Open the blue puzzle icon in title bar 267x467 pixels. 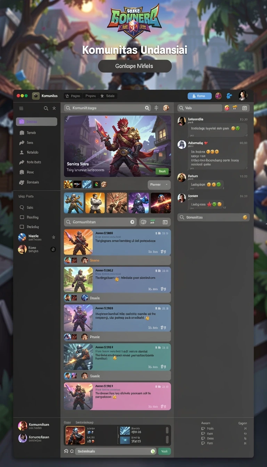229,96
